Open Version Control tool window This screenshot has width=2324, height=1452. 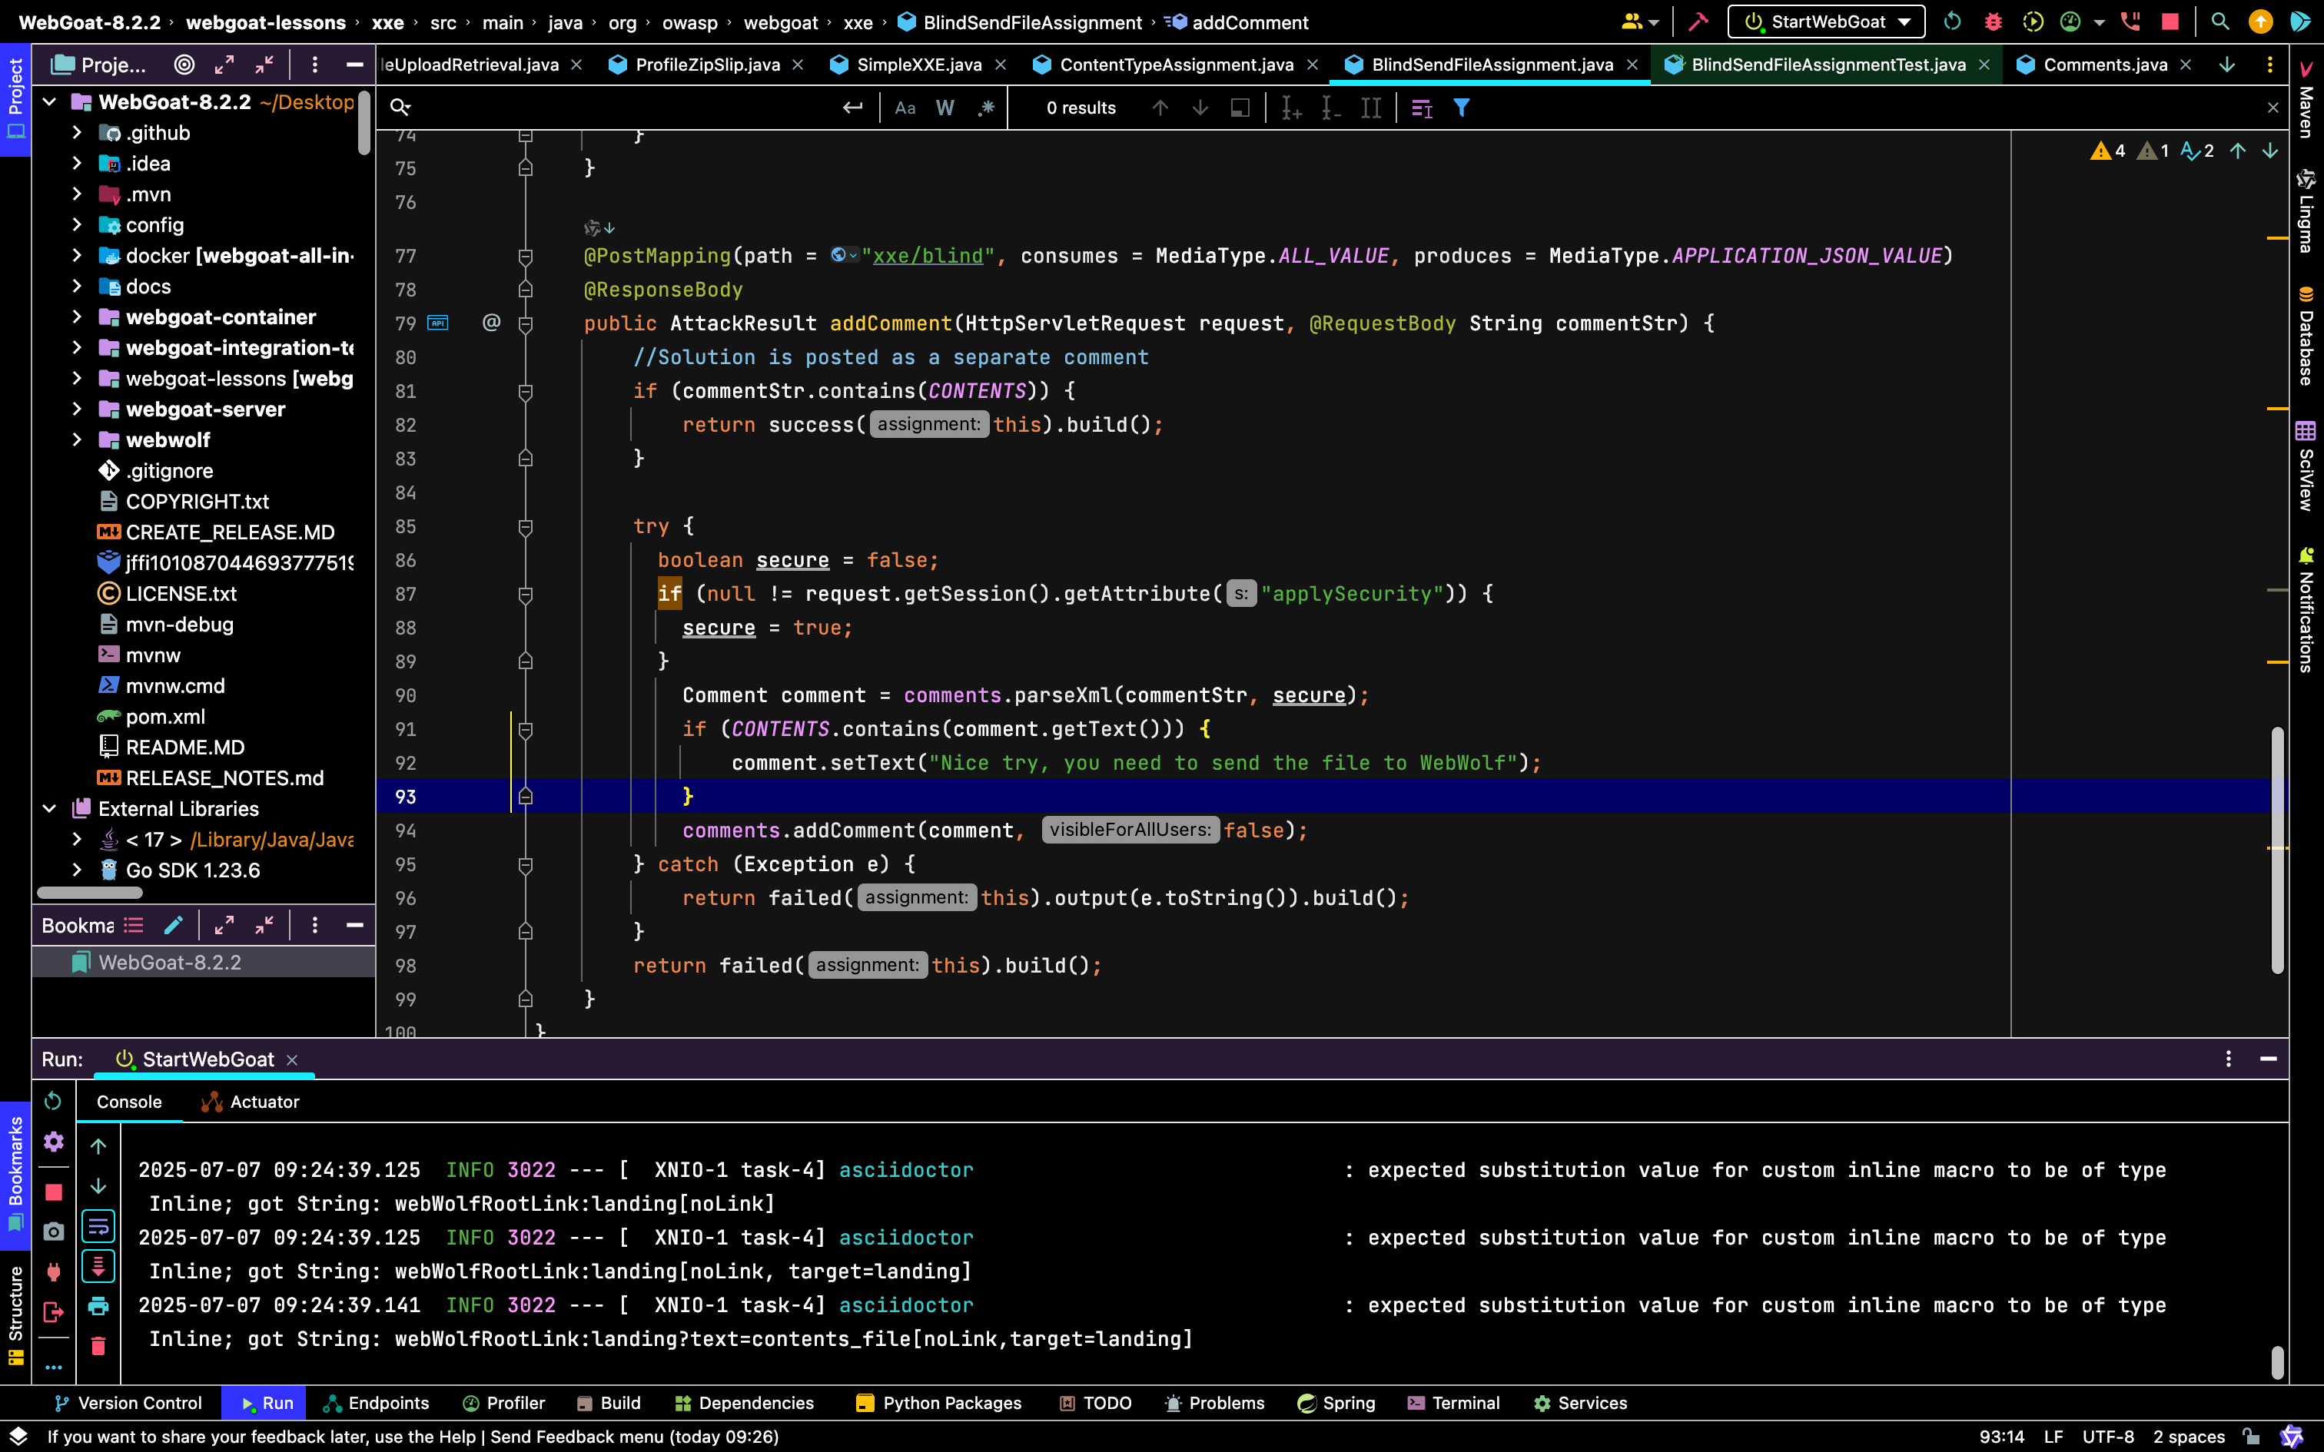click(128, 1403)
